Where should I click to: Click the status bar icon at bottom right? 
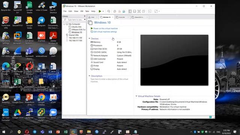[211, 117]
